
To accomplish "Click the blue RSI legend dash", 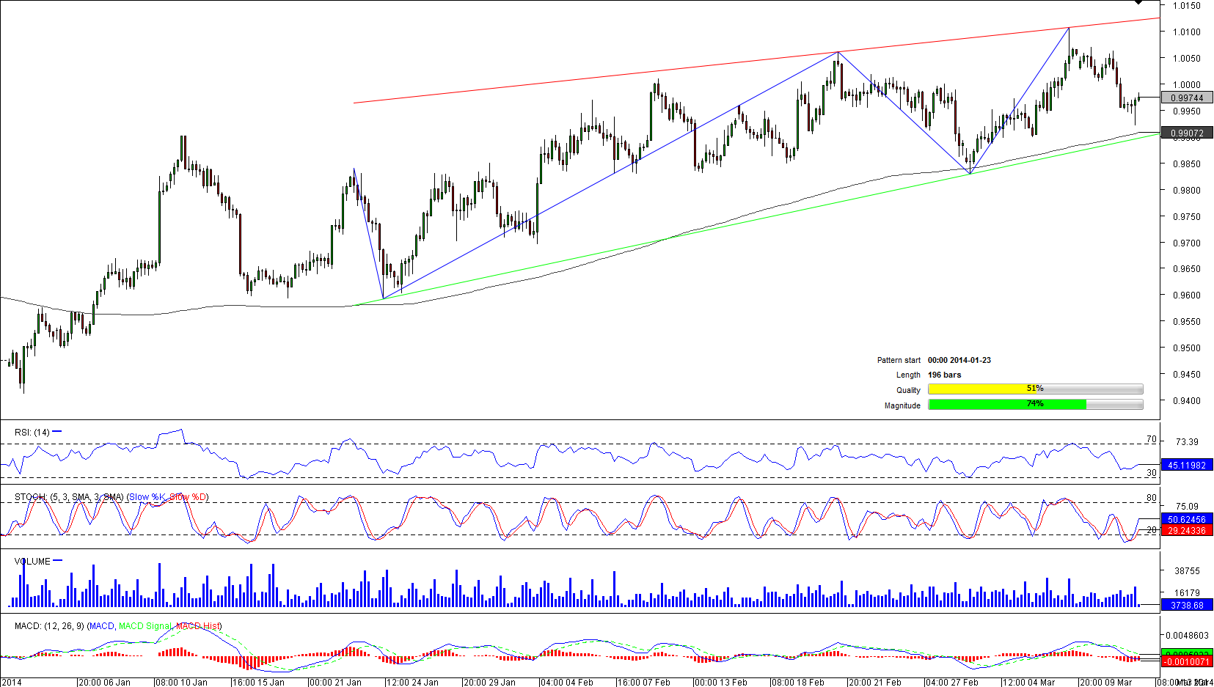I will [x=57, y=432].
